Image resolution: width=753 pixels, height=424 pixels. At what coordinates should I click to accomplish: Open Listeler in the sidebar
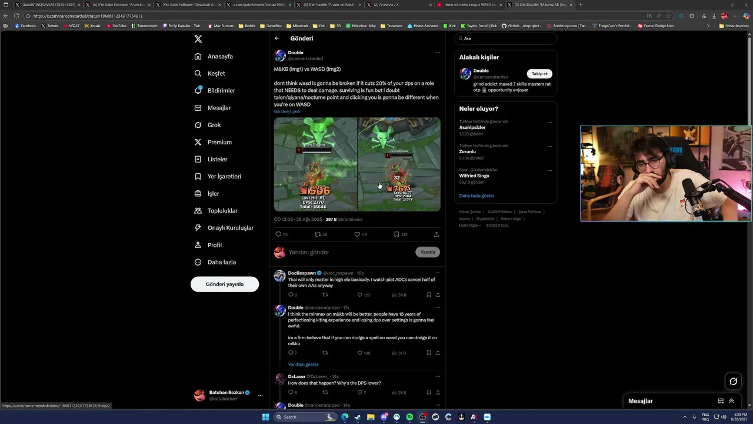pos(211,159)
